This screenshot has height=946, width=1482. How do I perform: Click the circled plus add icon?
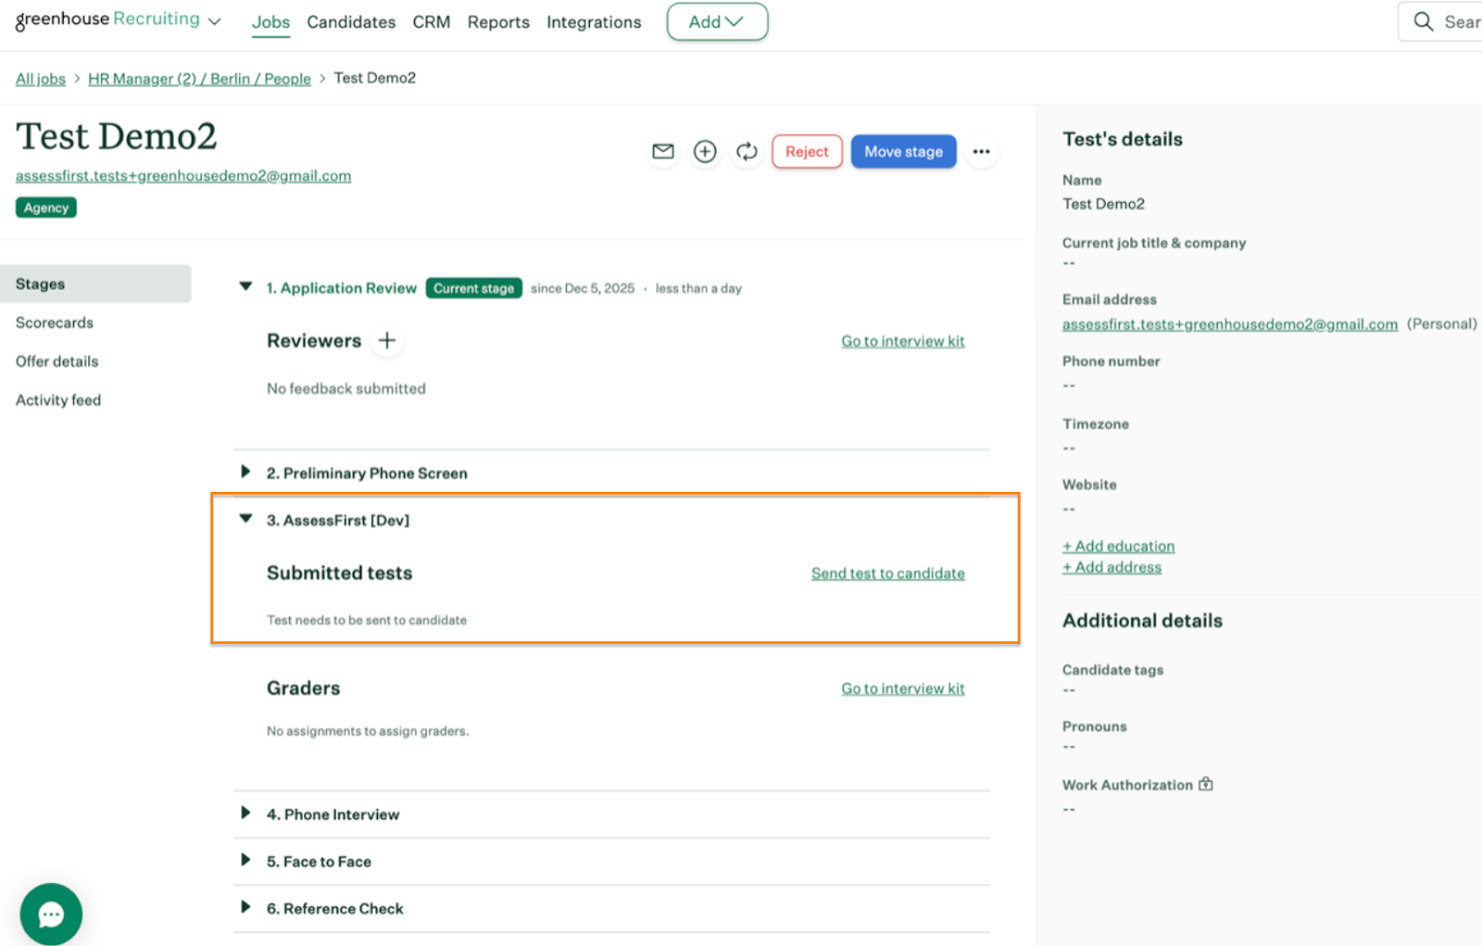pos(705,151)
